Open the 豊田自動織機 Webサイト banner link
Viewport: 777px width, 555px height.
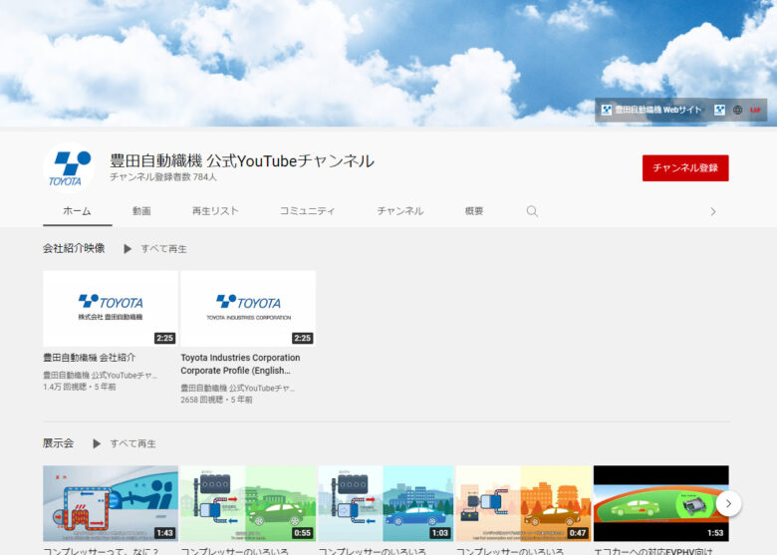(x=651, y=110)
